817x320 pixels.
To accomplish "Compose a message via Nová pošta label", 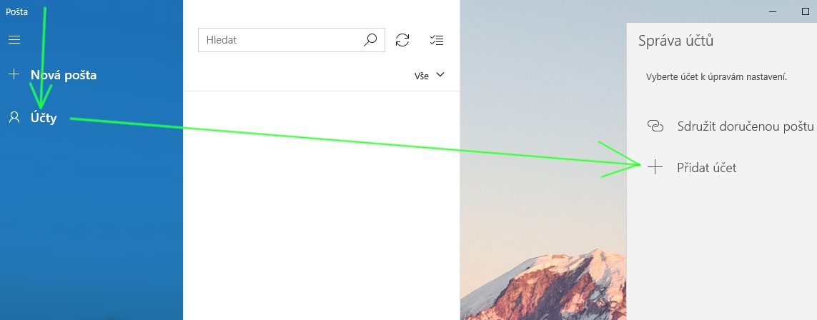I will tap(64, 75).
